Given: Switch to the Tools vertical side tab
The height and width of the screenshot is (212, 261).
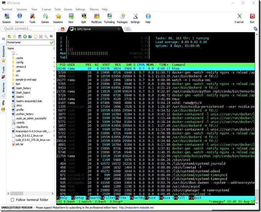Looking at the screenshot, I should (x=3, y=70).
